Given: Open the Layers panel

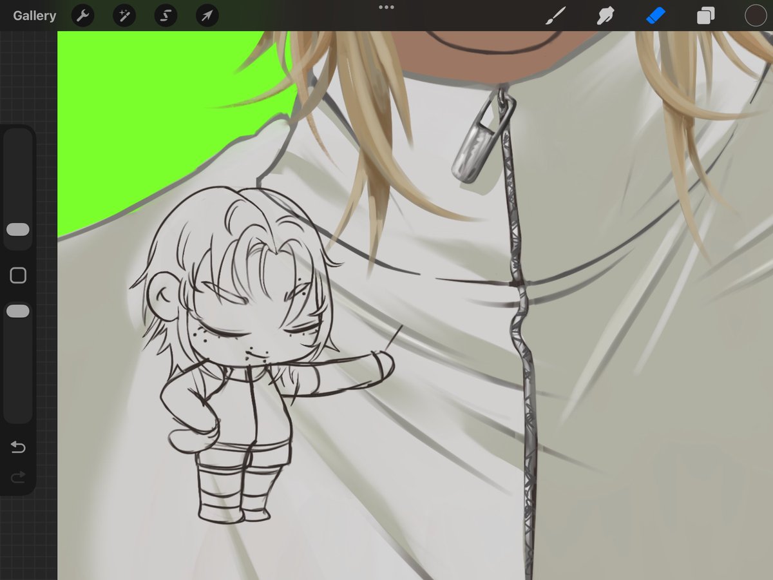Looking at the screenshot, I should (x=705, y=15).
